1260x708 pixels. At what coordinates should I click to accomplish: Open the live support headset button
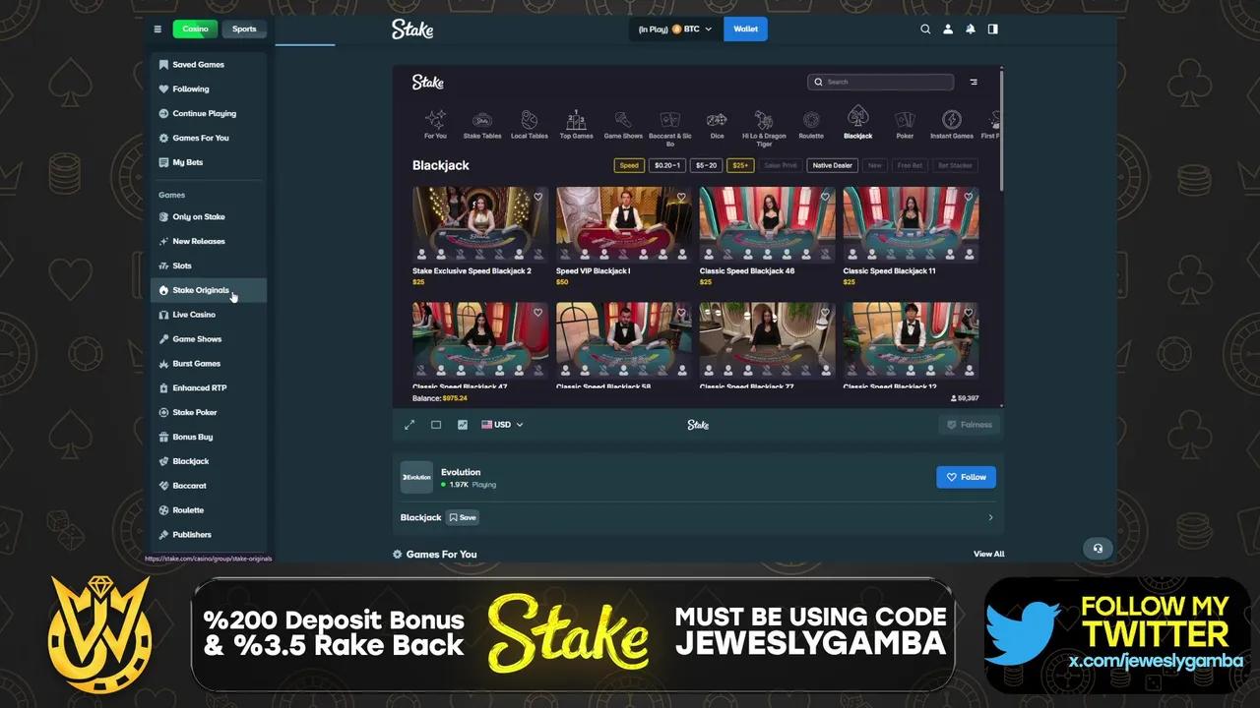pos(1099,549)
